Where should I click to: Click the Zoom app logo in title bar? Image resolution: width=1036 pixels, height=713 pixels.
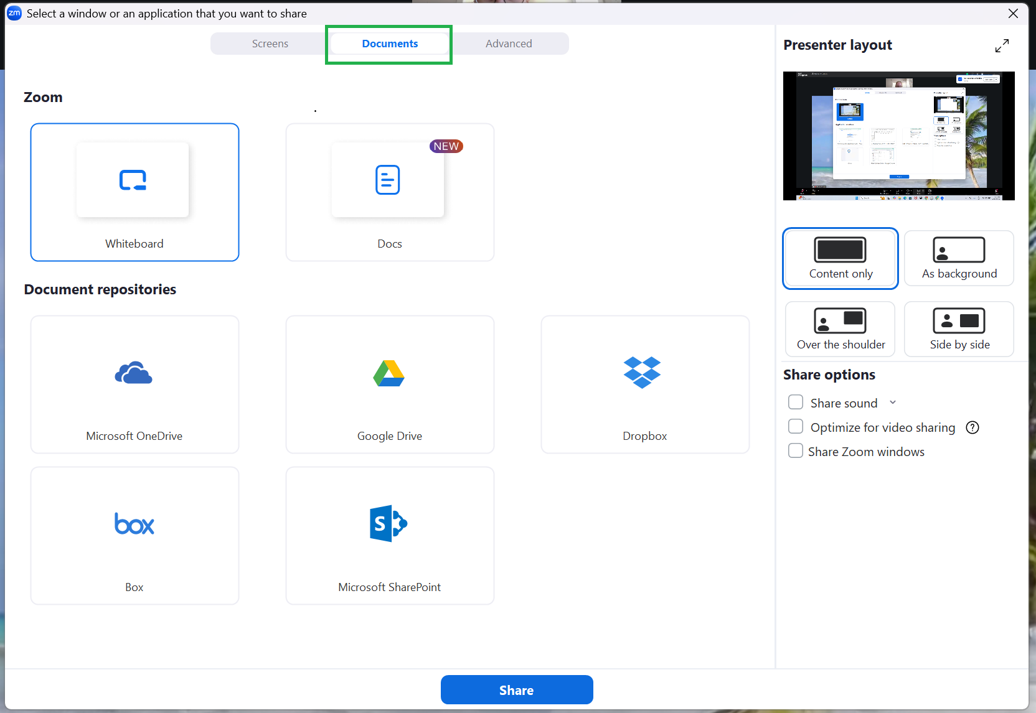tap(14, 13)
